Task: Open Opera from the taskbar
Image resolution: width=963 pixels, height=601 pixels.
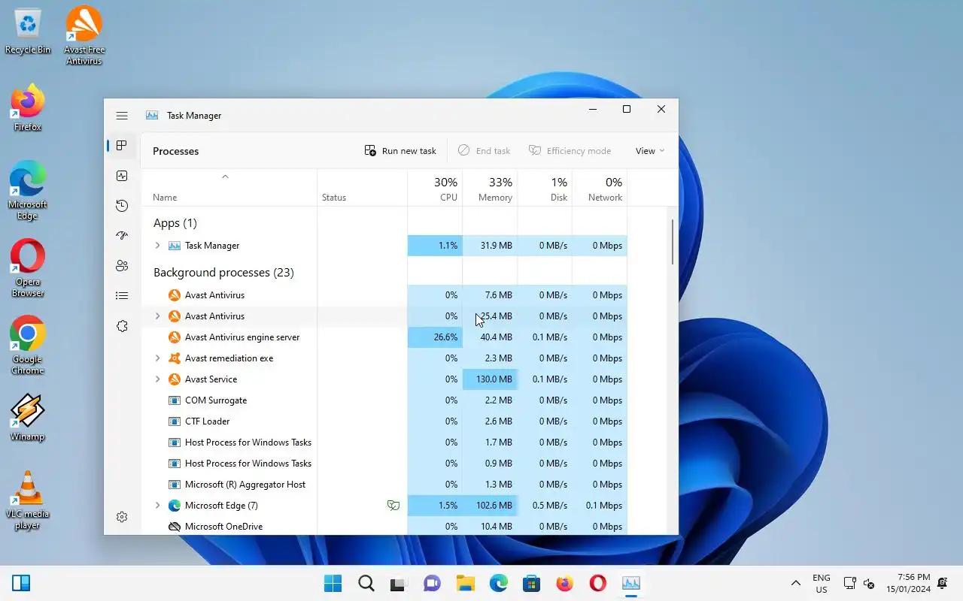Action: [x=597, y=583]
